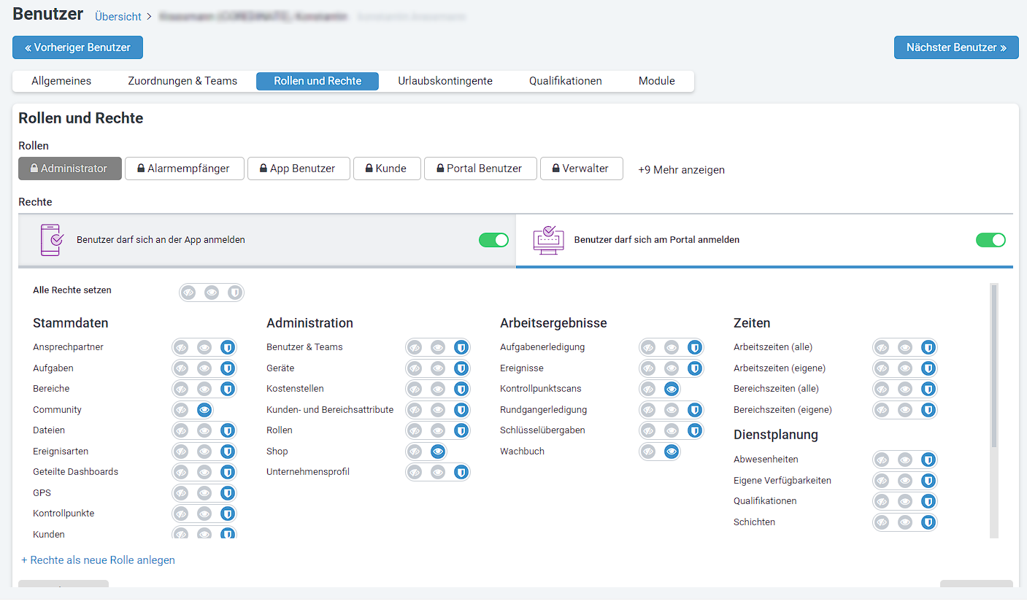The height and width of the screenshot is (604, 1027).
Task: Open the Urlaubskontingente tab
Action: coord(445,81)
